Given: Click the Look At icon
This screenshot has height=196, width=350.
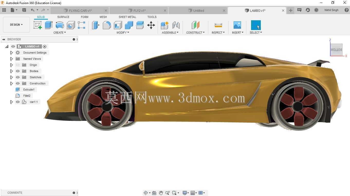Looking at the screenshot, I should tap(154, 193).
